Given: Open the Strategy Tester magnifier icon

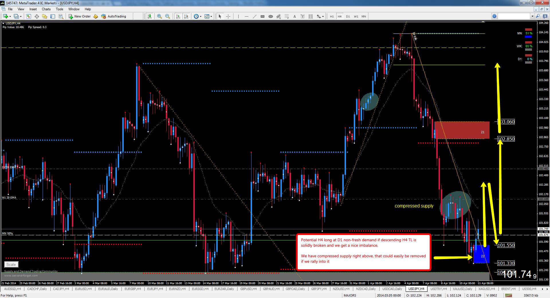Looking at the screenshot, I should (61, 16).
